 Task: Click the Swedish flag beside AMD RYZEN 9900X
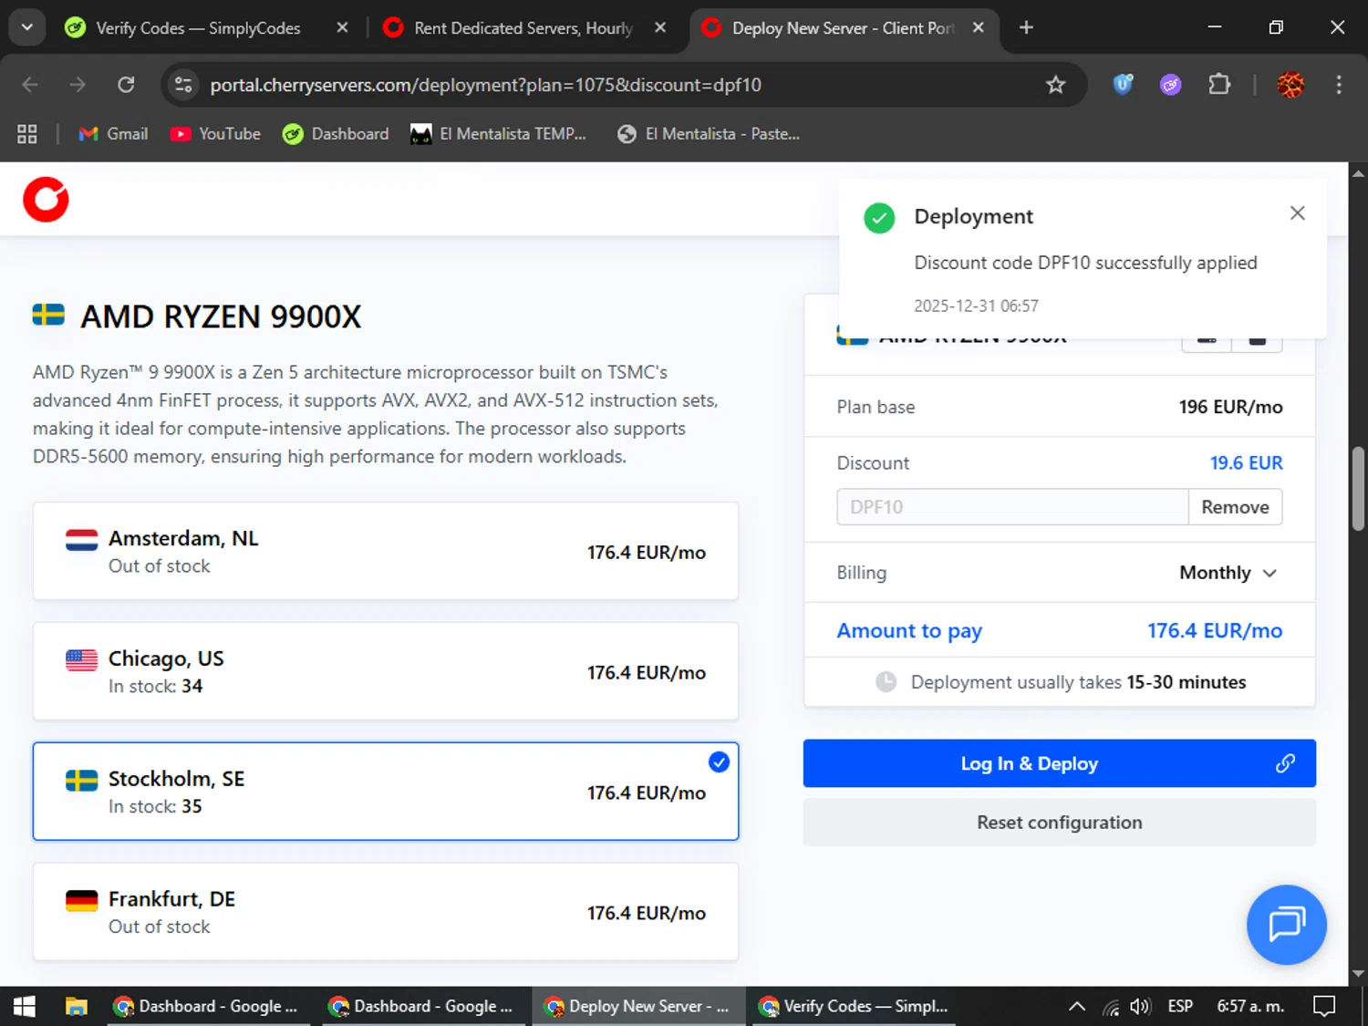point(48,316)
